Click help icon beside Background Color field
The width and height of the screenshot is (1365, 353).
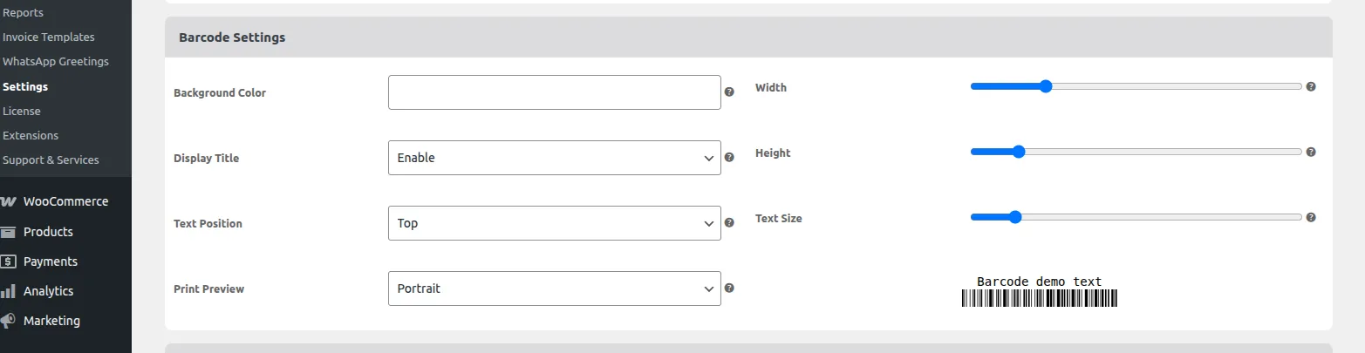[x=729, y=92]
